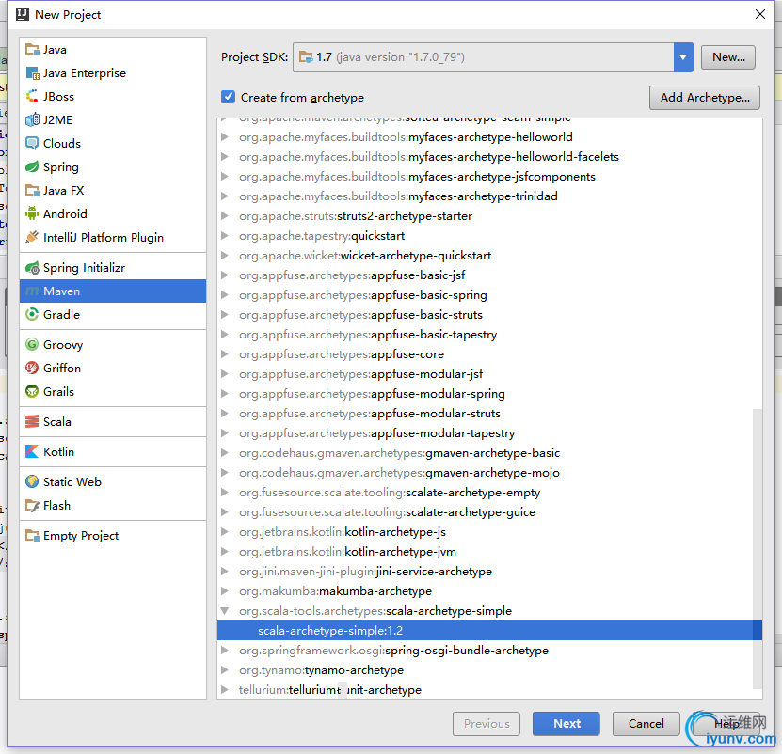The height and width of the screenshot is (754, 782).
Task: Select appfuse-core archetype text
Action: 407,353
